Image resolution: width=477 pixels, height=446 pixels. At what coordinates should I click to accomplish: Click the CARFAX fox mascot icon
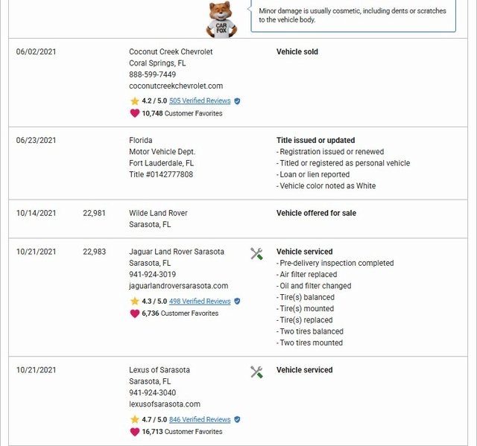coord(220,19)
